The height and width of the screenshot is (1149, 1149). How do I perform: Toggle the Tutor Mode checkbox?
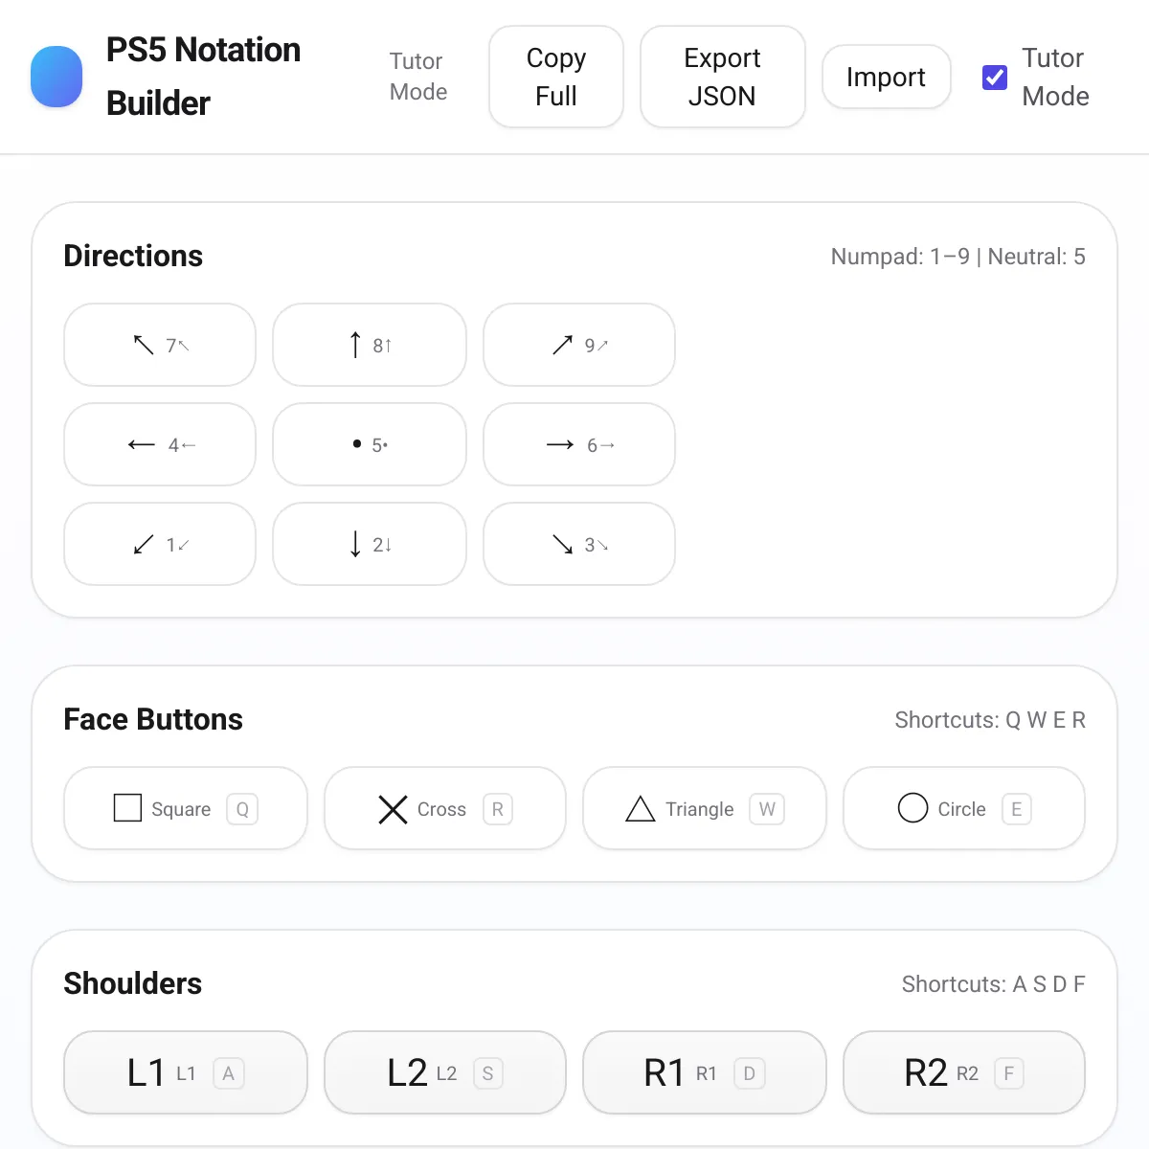tap(995, 78)
